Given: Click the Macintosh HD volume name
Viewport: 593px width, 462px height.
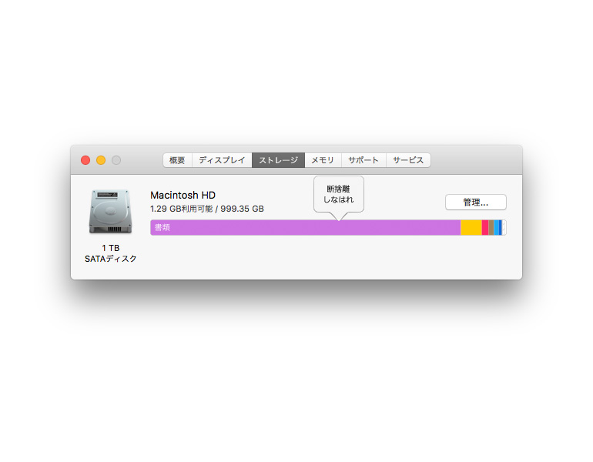Looking at the screenshot, I should (183, 195).
